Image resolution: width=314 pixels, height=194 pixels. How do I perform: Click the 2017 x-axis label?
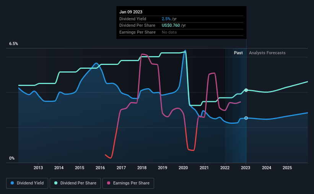click(121, 168)
